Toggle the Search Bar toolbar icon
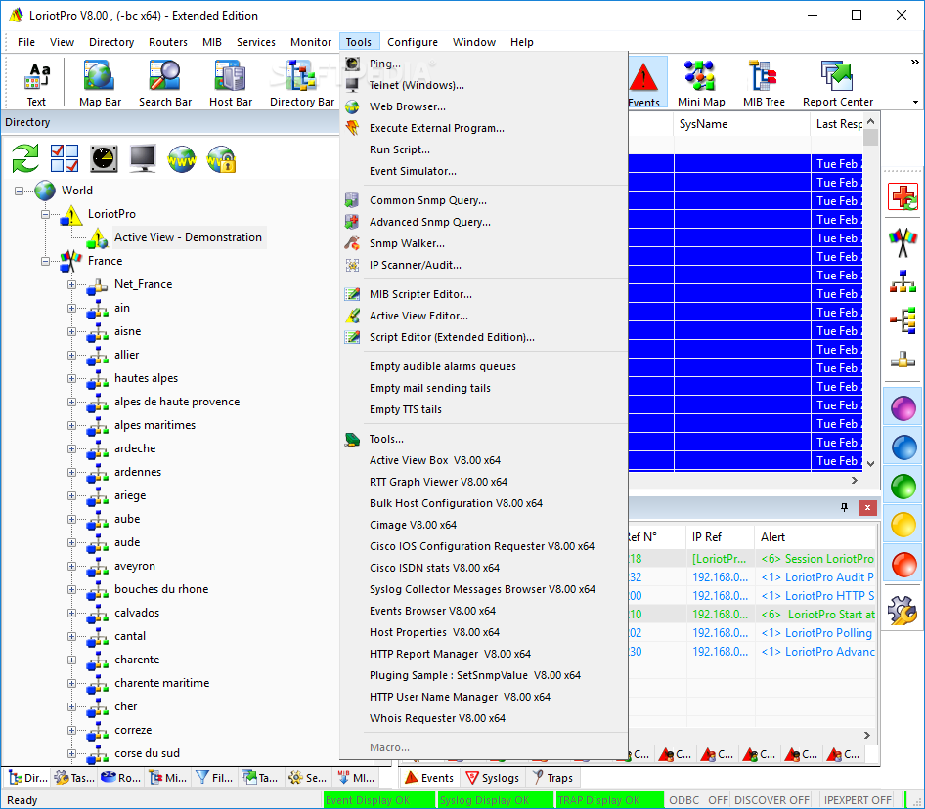 point(165,83)
